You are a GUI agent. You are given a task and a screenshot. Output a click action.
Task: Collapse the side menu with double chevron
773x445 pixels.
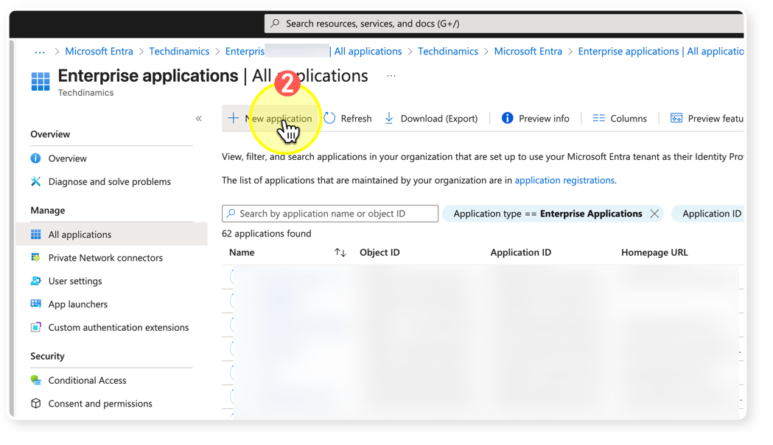(199, 119)
